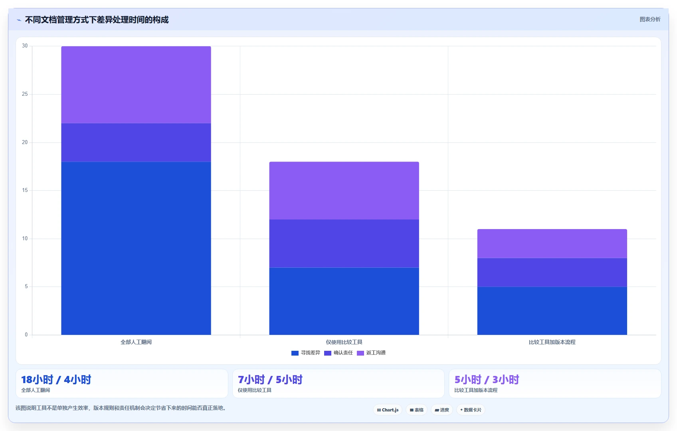Click the y-axis value 10

[25, 239]
